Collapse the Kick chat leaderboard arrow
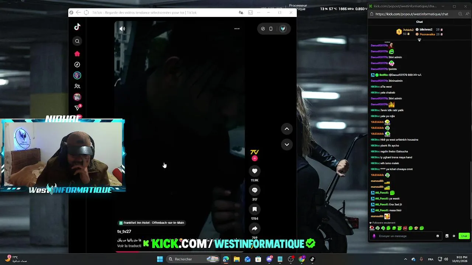 [419, 40]
